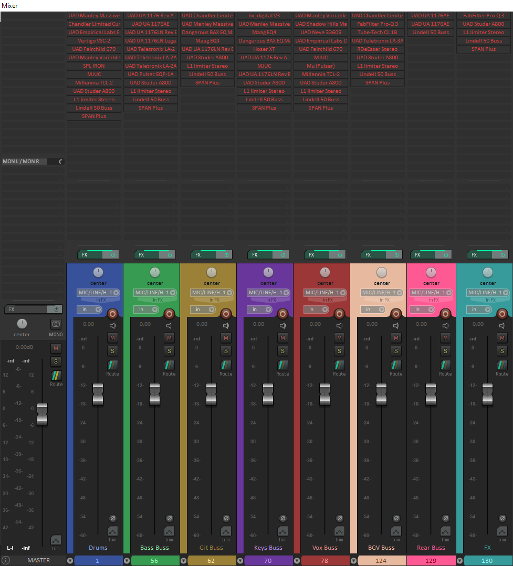
Task: Click the Vox Buss track name
Action: 325,548
